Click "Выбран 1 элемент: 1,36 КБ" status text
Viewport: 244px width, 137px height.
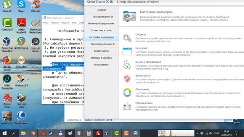(x=98, y=120)
